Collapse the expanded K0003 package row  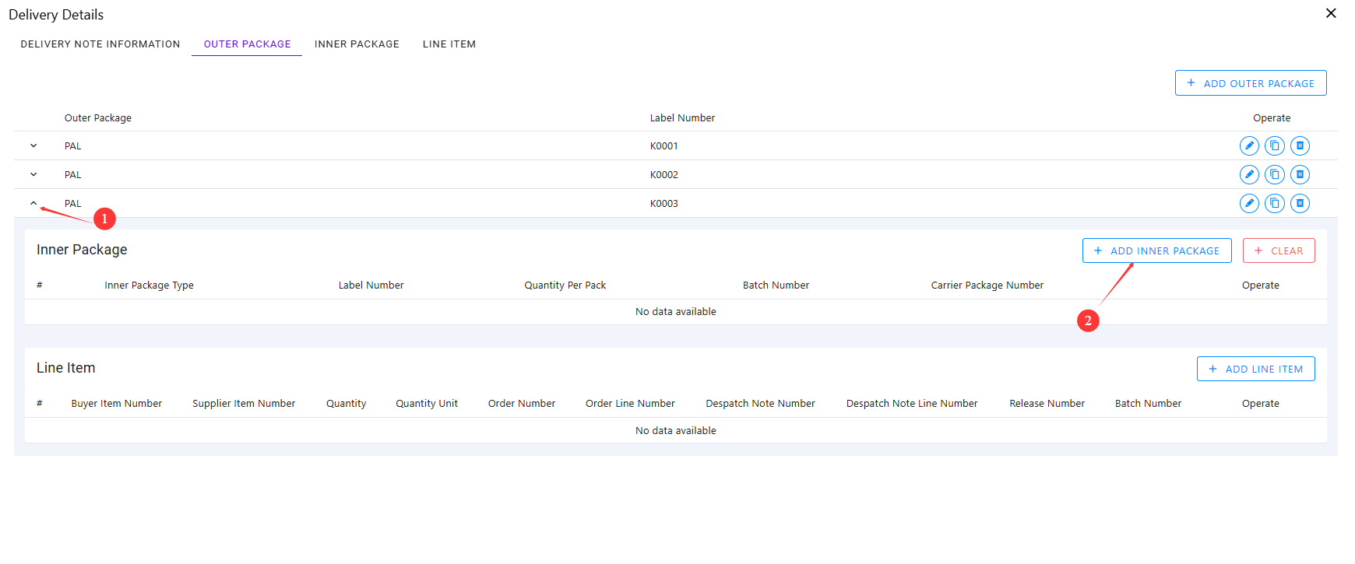(x=33, y=203)
